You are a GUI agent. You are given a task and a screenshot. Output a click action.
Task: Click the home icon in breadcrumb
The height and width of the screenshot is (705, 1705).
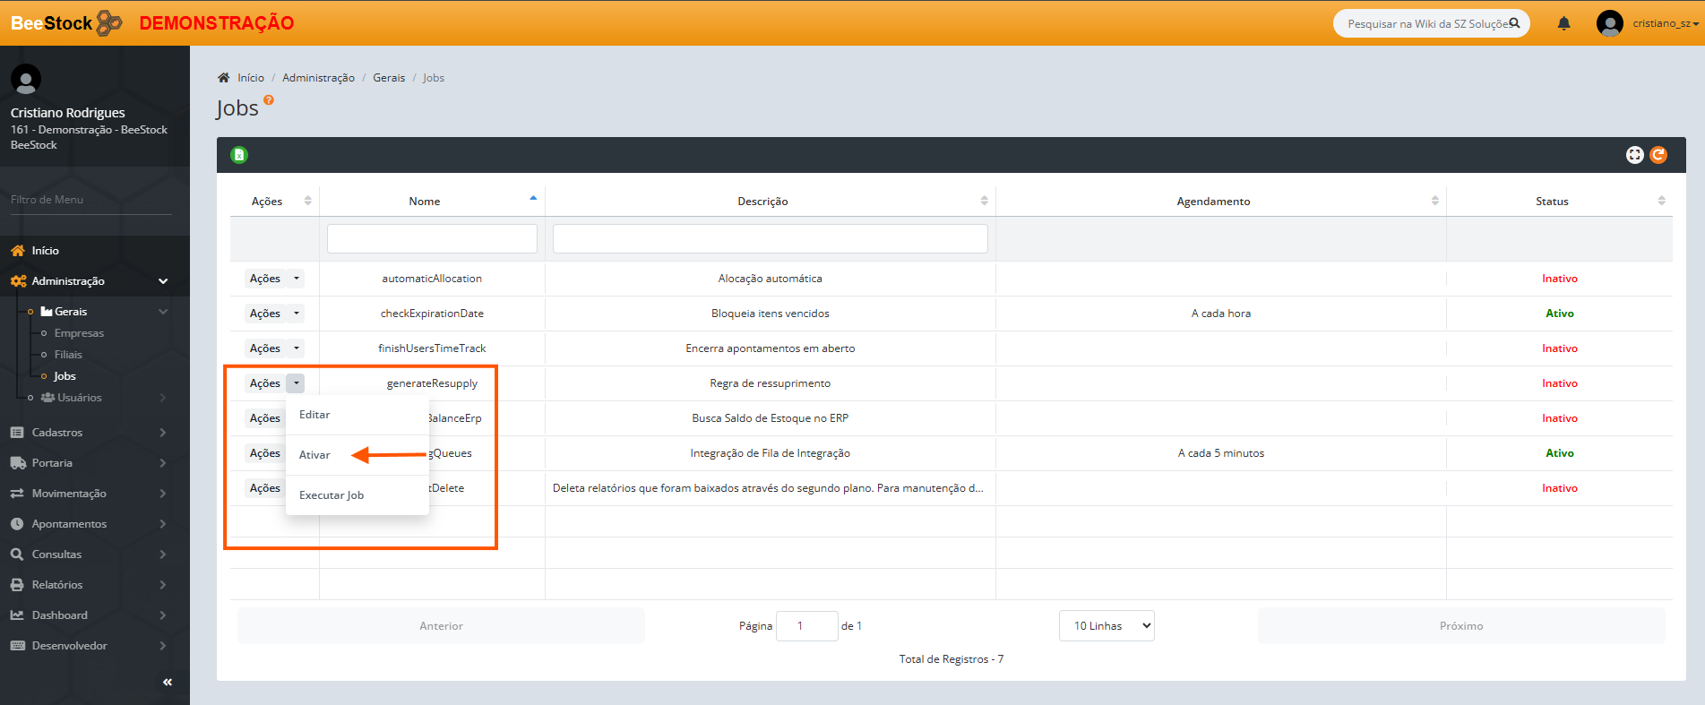pyautogui.click(x=224, y=78)
